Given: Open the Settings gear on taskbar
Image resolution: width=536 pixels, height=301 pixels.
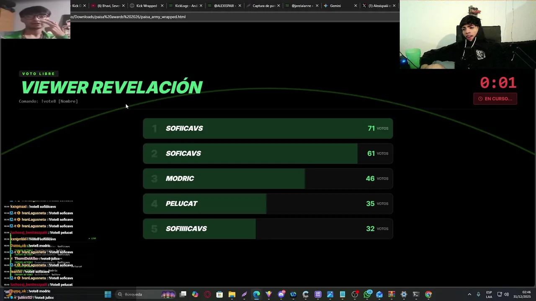Looking at the screenshot, I should point(404,294).
